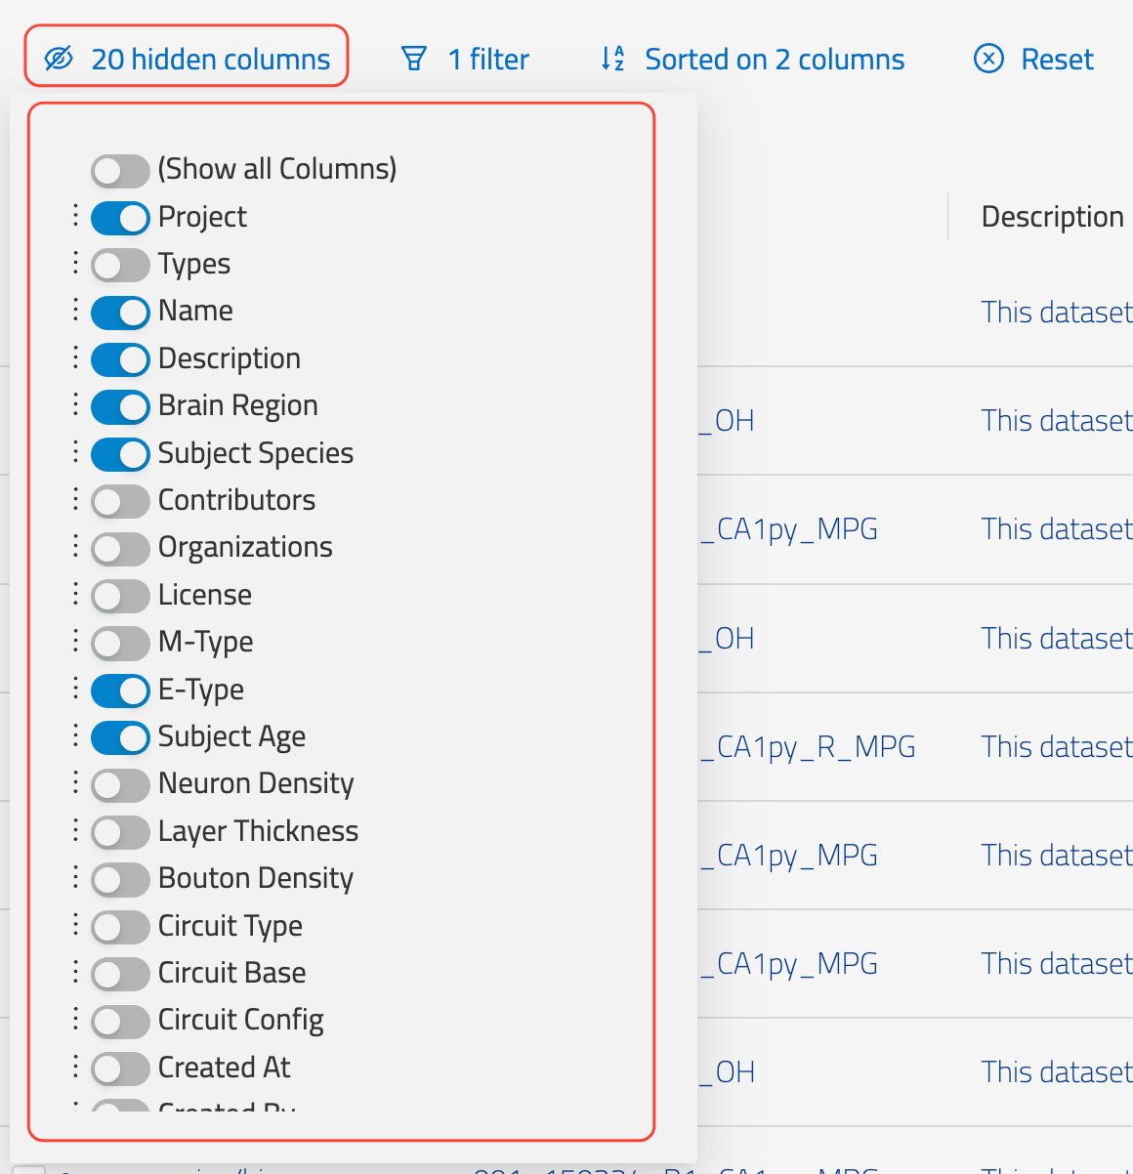
Task: Click the Description column header
Action: pos(1052,217)
